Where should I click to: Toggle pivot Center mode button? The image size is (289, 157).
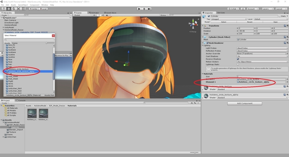(34, 9)
